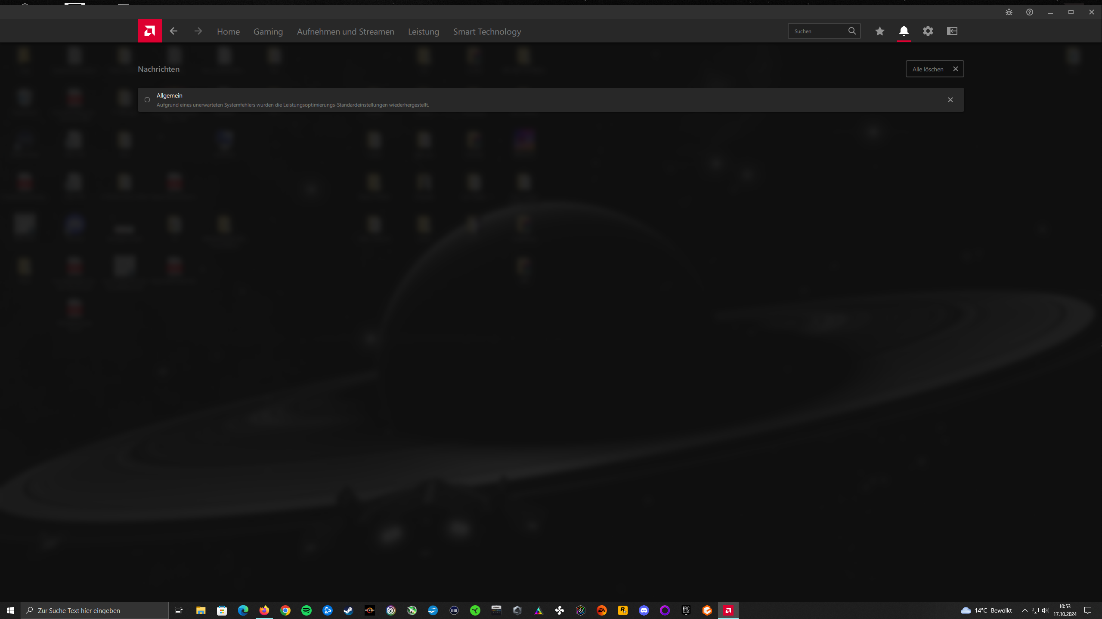The height and width of the screenshot is (619, 1102).
Task: Expand the system tray hidden icons chevron
Action: (1025, 610)
